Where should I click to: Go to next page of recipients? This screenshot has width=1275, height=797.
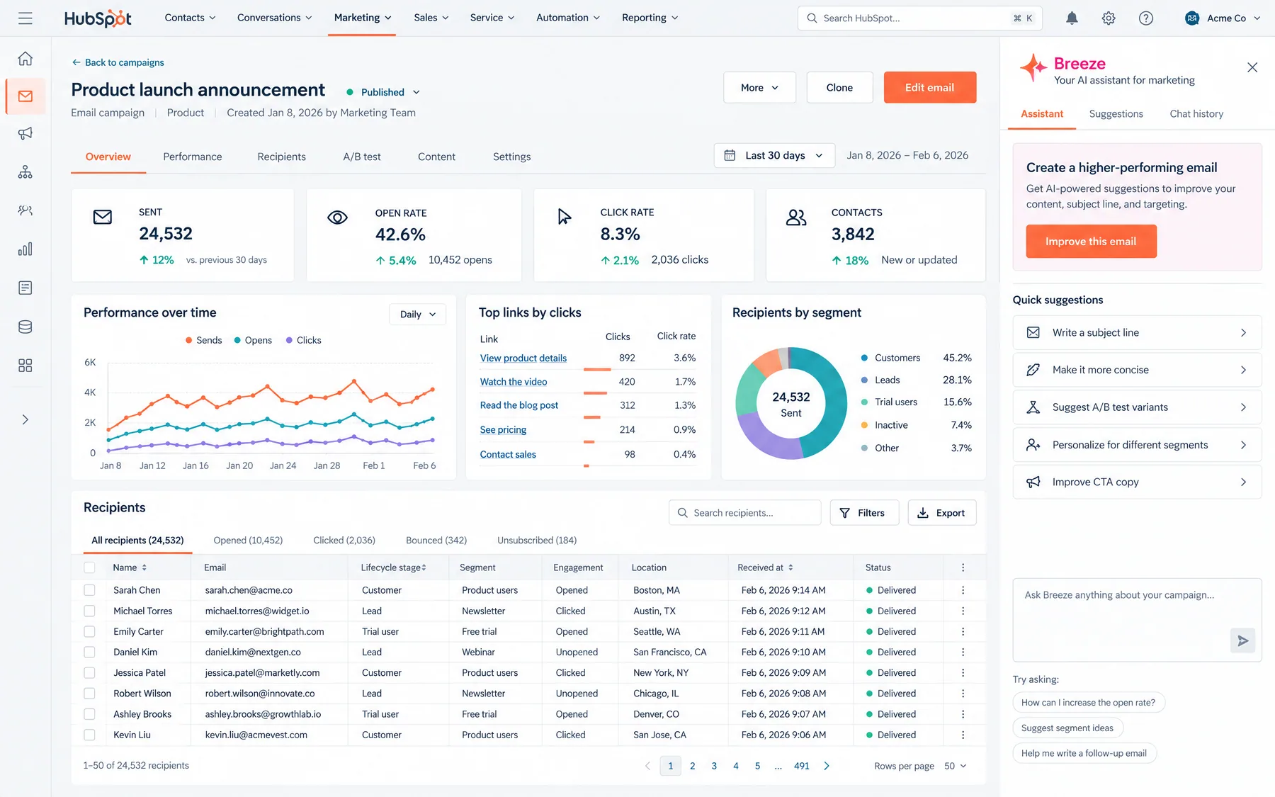[827, 766]
